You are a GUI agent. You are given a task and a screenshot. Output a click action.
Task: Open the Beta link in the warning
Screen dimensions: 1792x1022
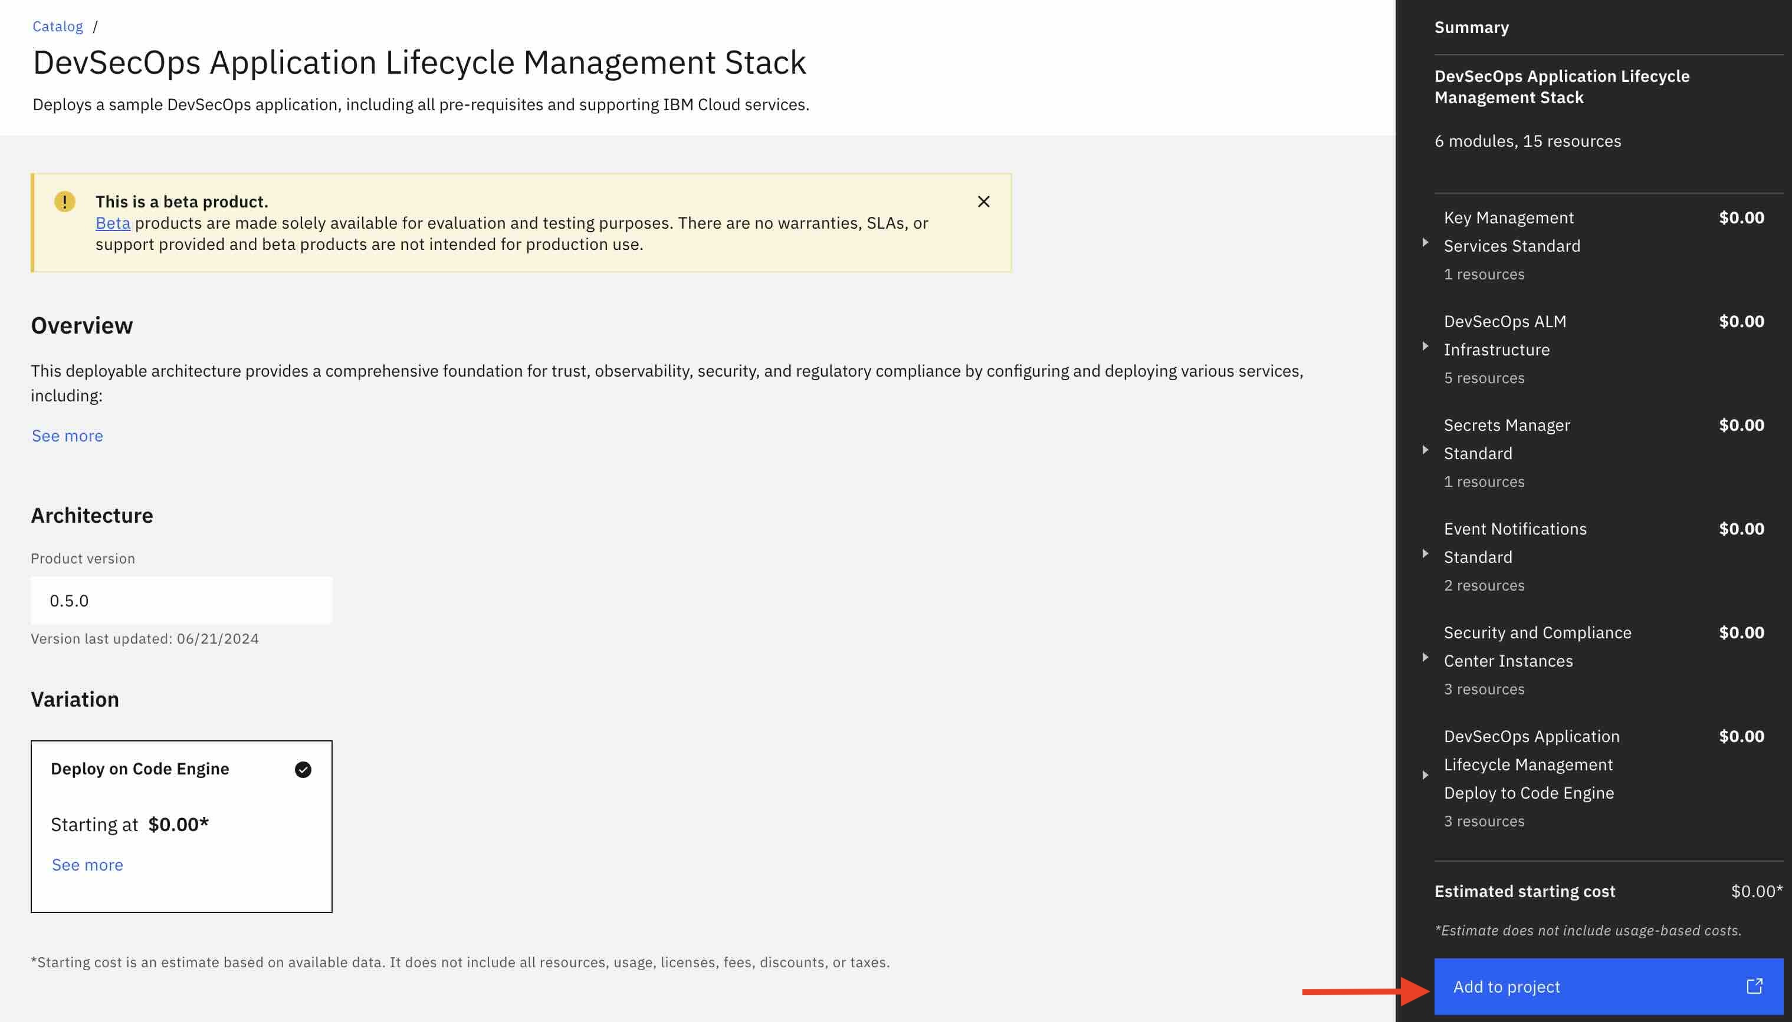tap(113, 223)
